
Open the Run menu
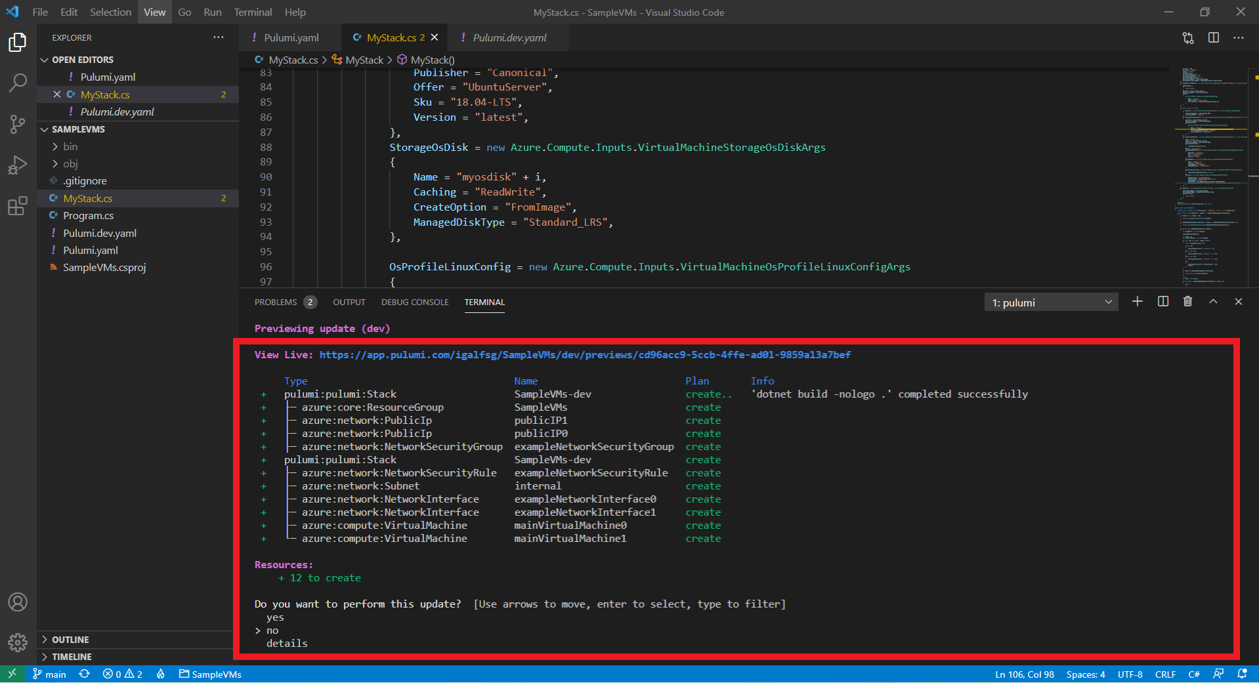point(213,12)
